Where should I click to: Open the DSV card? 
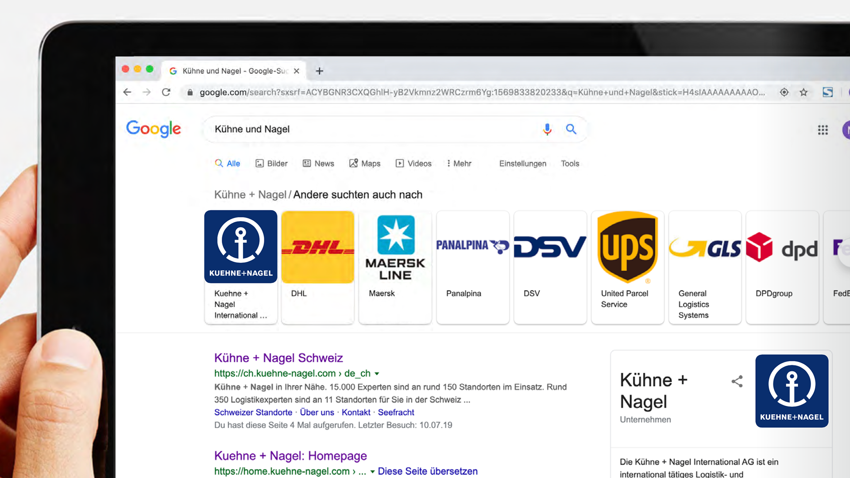click(550, 267)
